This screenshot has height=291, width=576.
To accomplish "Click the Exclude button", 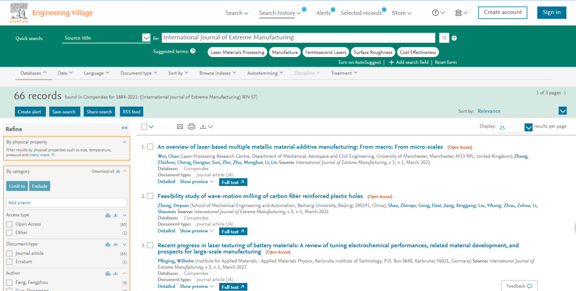I will pos(39,186).
